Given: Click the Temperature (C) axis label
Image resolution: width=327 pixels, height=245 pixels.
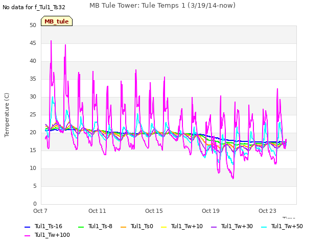Looking at the screenshot, I should click(x=7, y=115).
